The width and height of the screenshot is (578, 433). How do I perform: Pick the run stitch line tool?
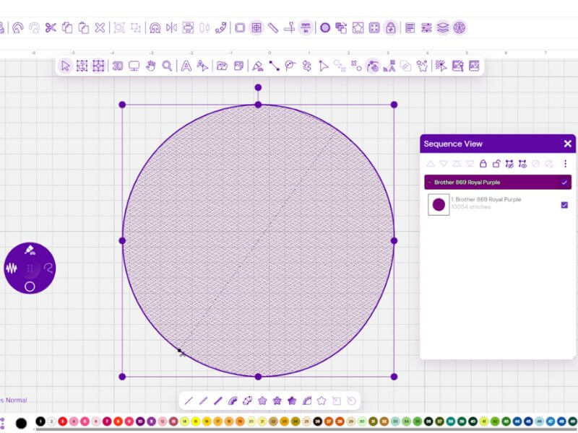pos(189,401)
